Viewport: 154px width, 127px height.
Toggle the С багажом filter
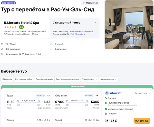[x=7, y=79]
